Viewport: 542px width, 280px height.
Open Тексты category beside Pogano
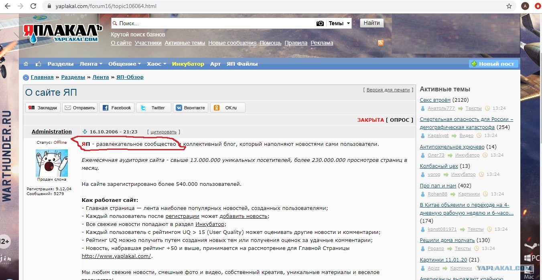pos(463,249)
